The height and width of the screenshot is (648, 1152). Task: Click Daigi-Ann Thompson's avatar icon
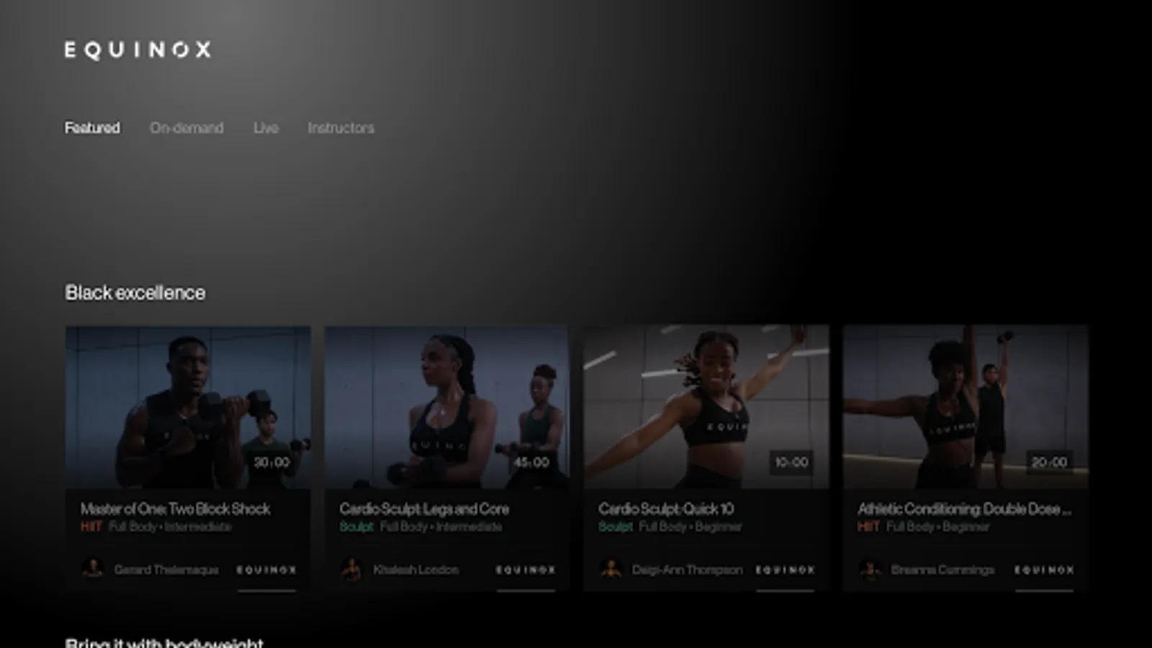point(611,569)
